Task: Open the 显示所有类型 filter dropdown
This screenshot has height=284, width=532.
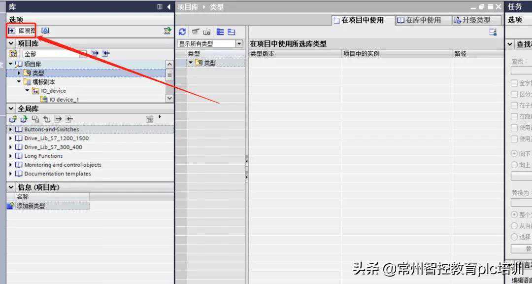Action: (x=239, y=44)
